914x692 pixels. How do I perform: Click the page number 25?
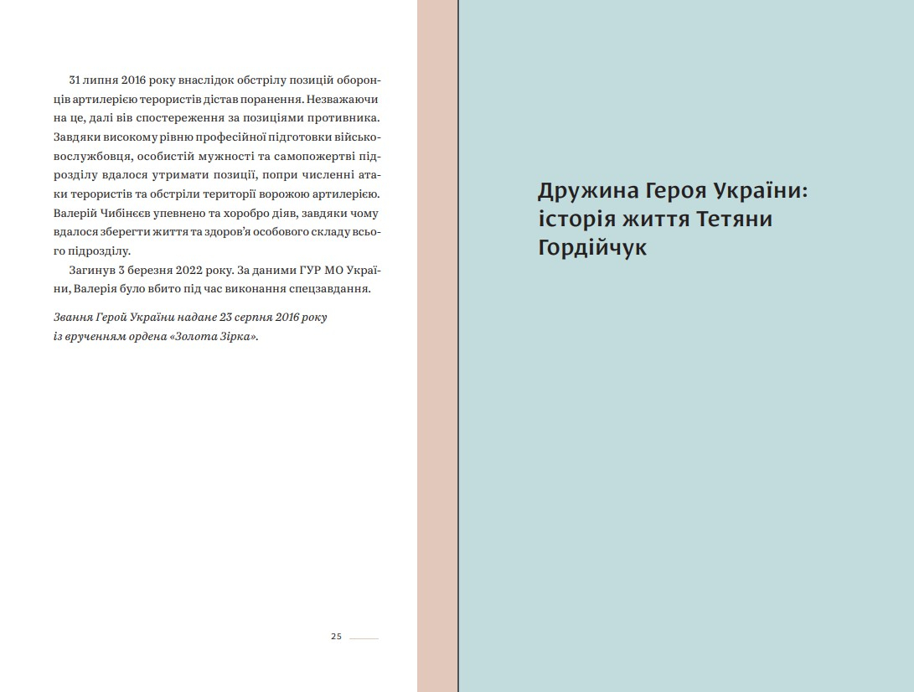(336, 637)
